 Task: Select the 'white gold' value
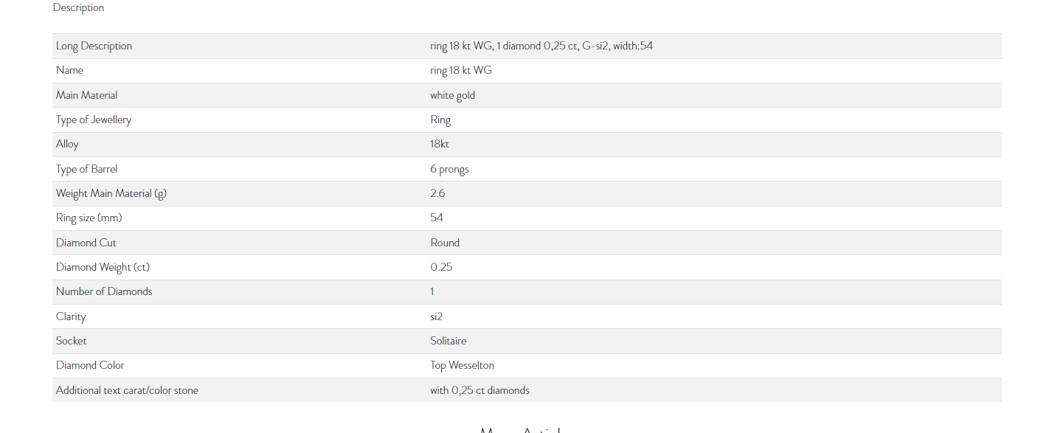coord(452,95)
